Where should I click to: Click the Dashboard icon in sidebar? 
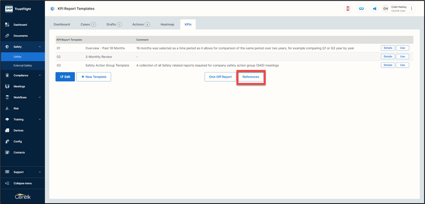7,25
